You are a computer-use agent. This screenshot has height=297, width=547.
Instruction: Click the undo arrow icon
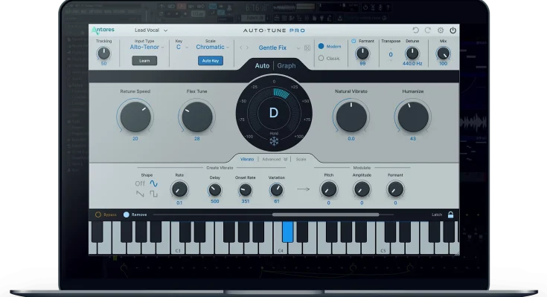click(x=416, y=30)
